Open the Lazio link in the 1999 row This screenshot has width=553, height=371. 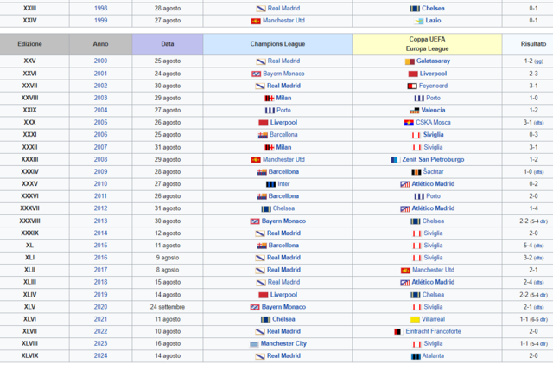click(x=433, y=21)
